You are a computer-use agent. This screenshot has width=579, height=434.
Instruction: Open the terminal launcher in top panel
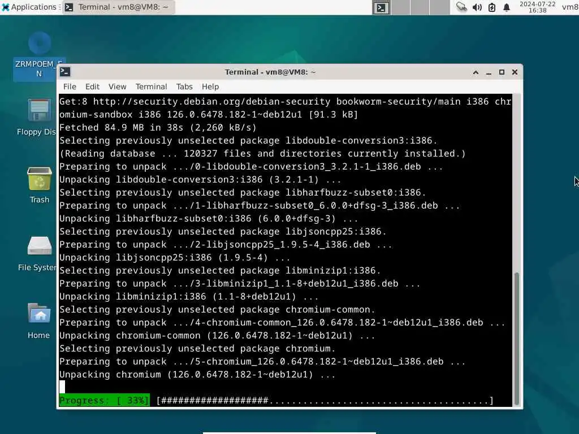[x=381, y=7]
